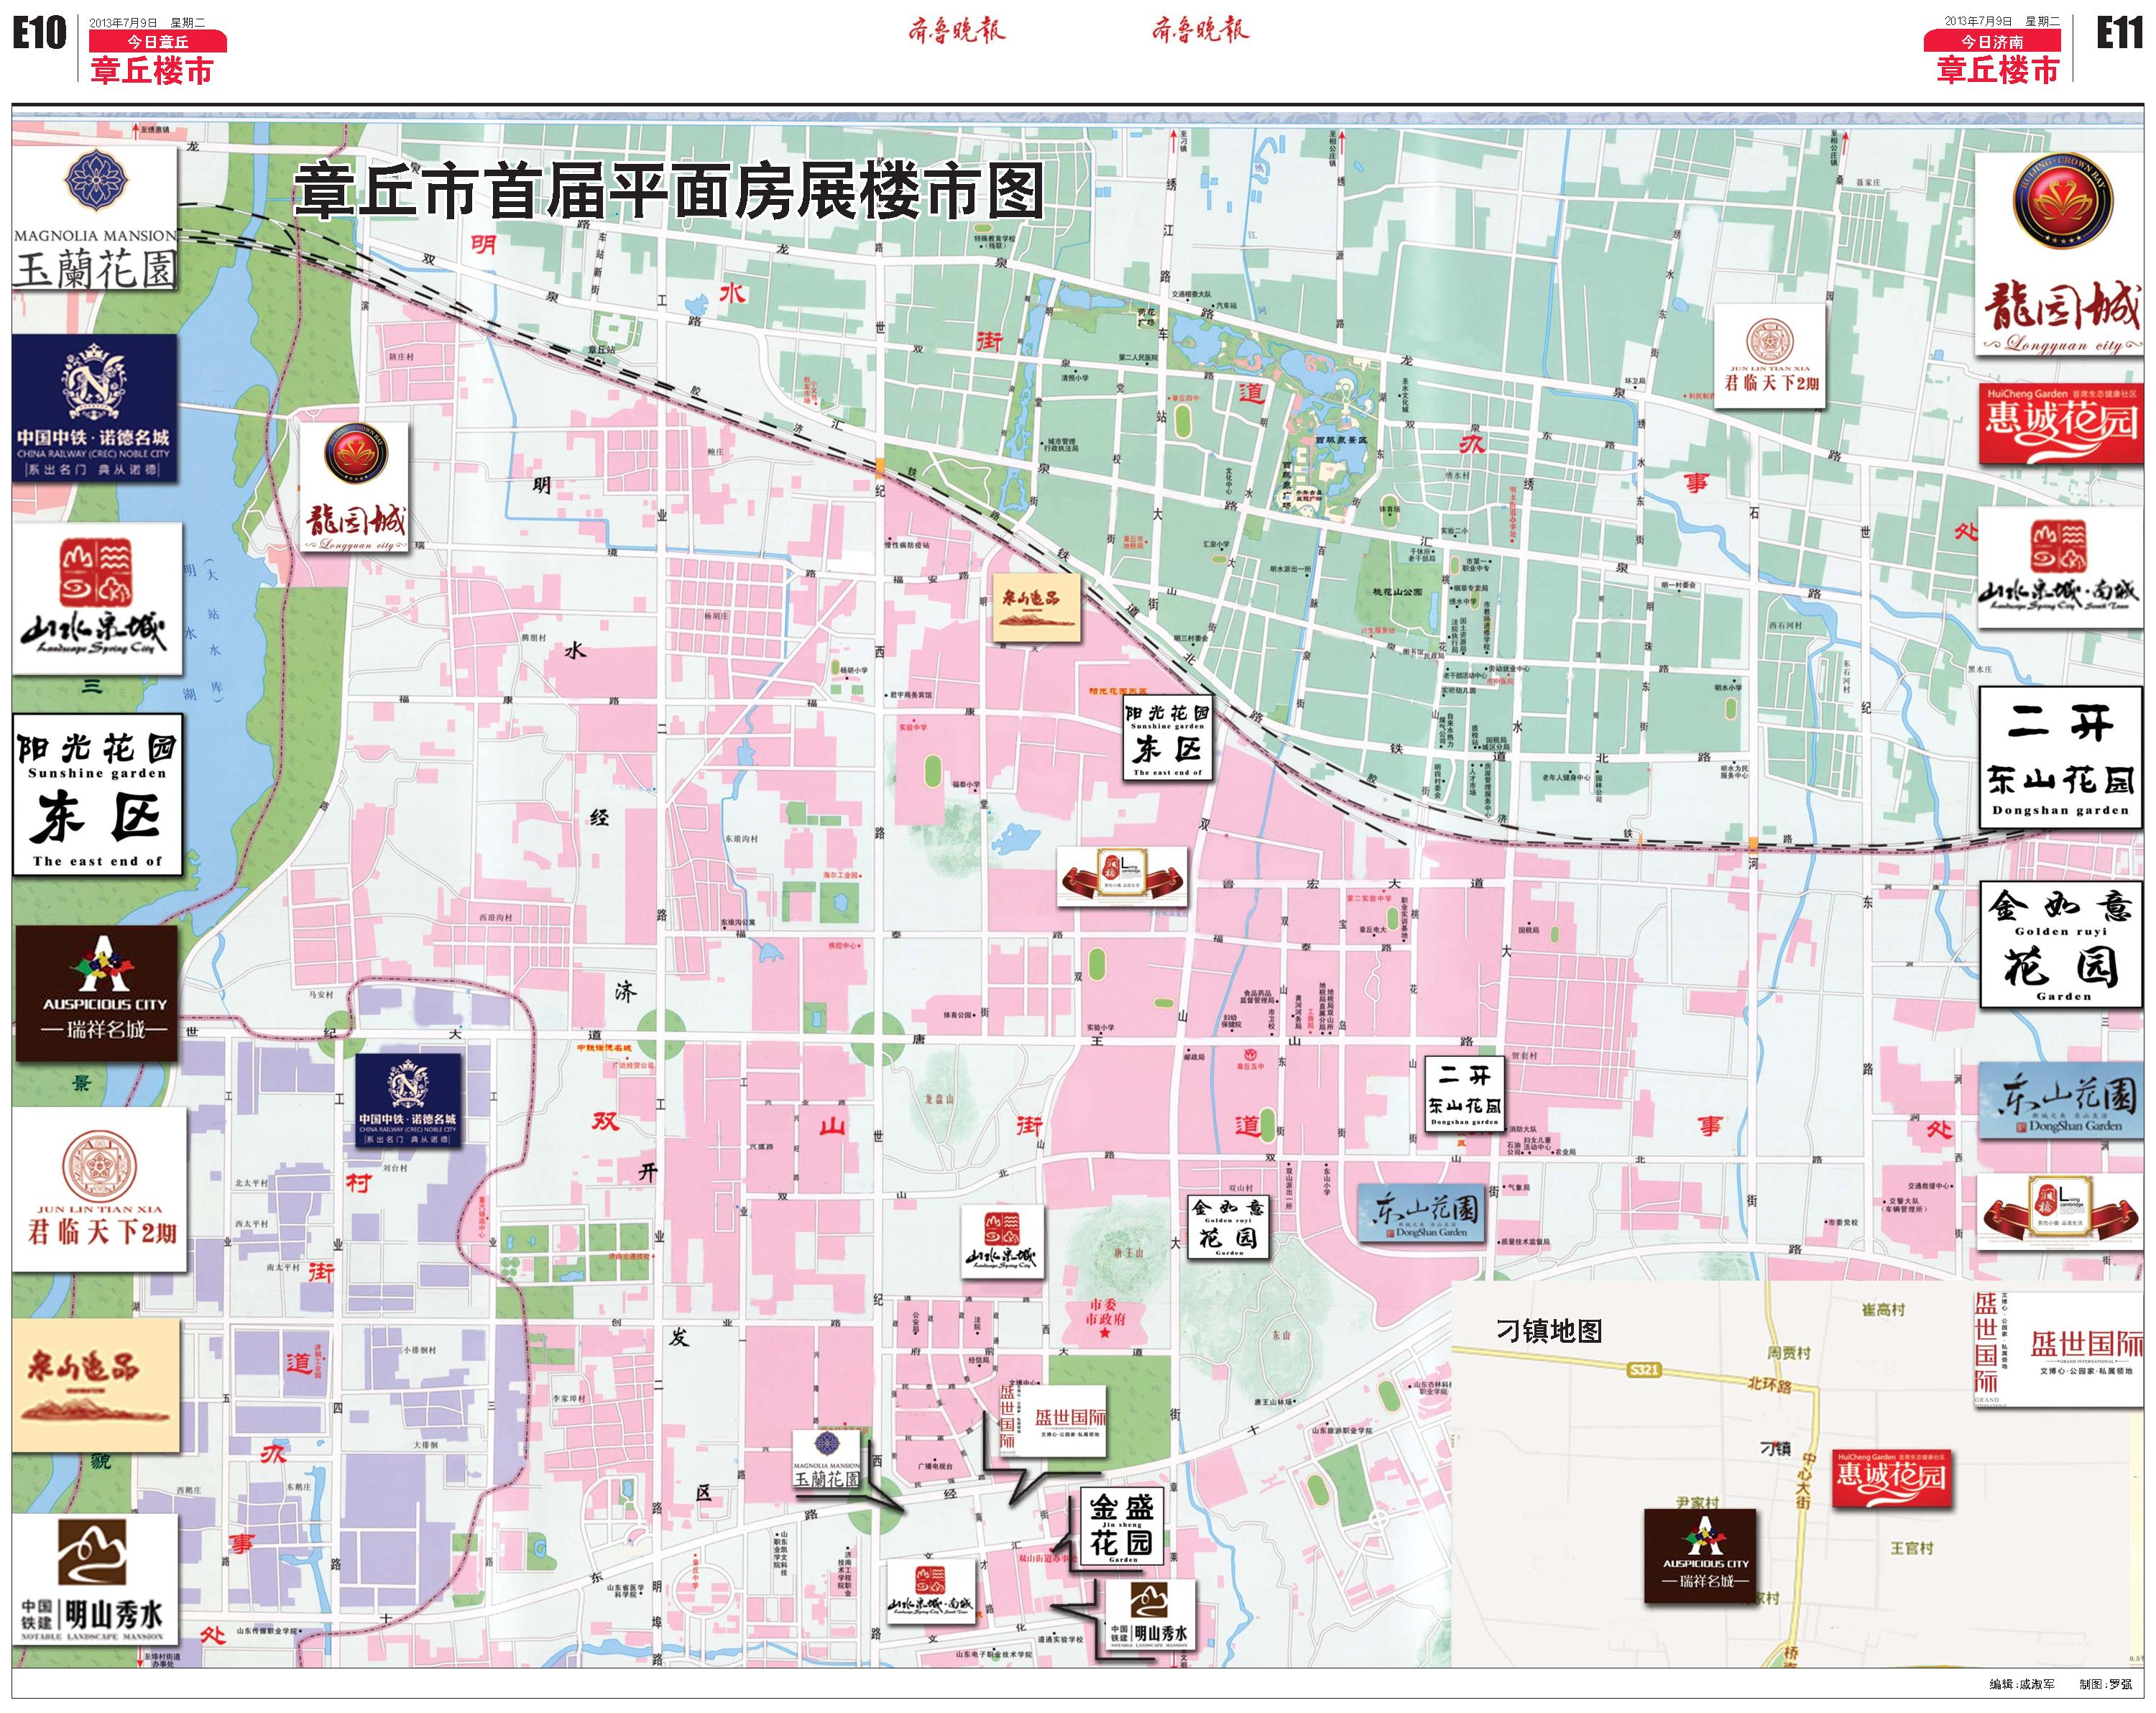Click the red 惠诚花园 logo in right column
The image size is (2156, 1713).
tap(2061, 424)
